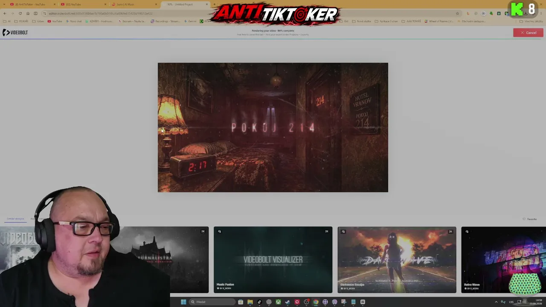The width and height of the screenshot is (546, 307).
Task: Open the Retro Wave template card
Action: (503, 260)
